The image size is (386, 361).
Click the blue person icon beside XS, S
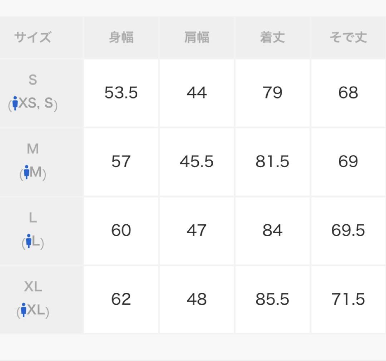15,103
